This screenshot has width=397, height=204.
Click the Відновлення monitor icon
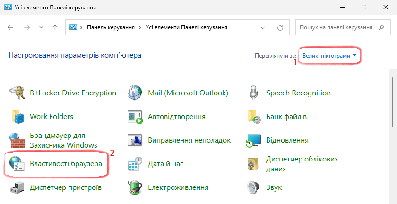click(x=253, y=141)
